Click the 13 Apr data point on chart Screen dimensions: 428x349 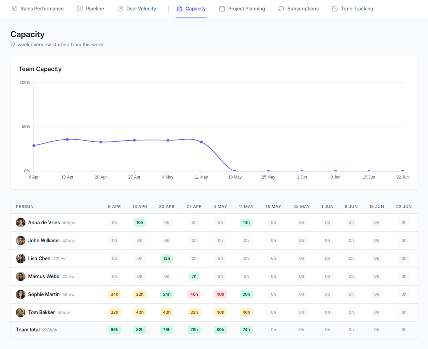click(67, 139)
